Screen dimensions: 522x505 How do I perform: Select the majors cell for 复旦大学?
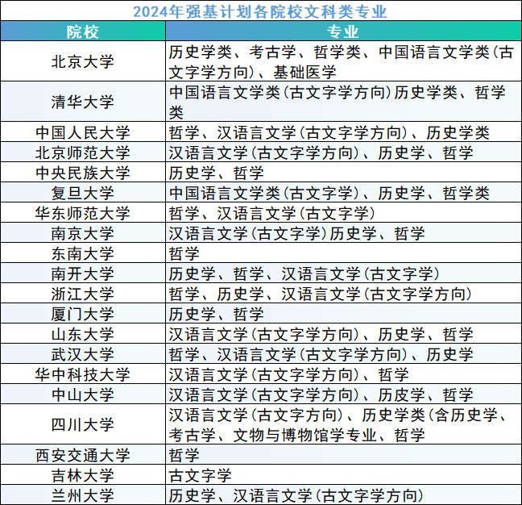(x=343, y=192)
